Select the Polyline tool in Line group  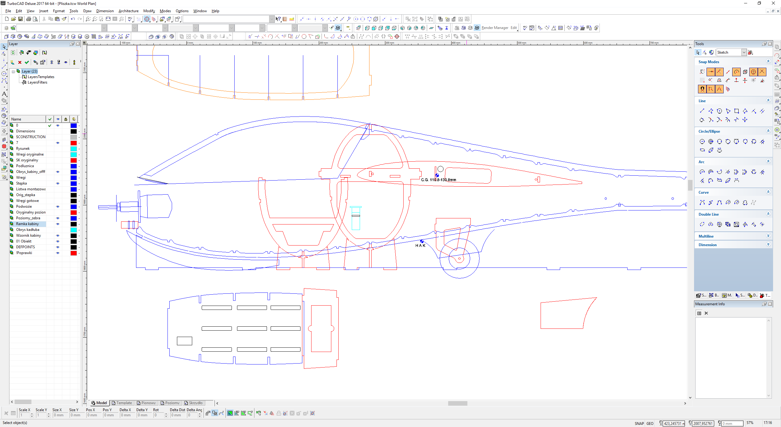coord(711,111)
